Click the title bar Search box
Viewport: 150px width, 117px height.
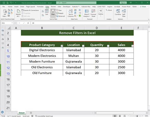[76, 3]
